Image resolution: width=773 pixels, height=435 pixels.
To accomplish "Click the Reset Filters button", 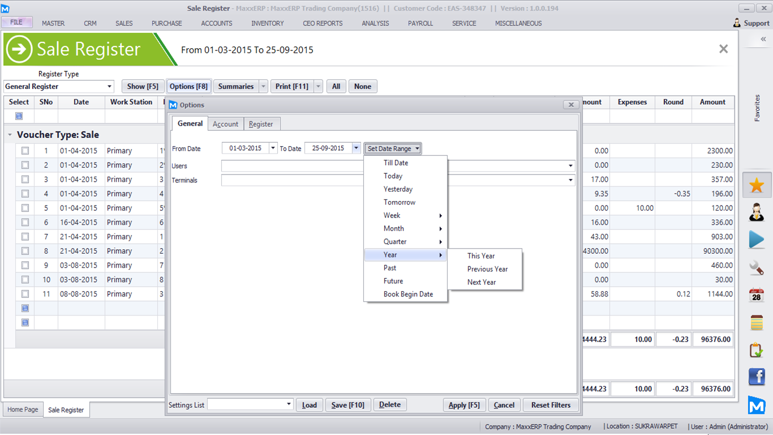I will click(x=551, y=405).
